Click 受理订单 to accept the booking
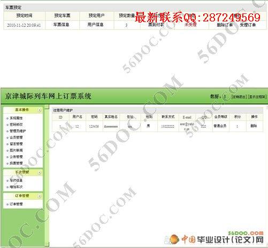Image resolution: width=268 pixels, height=248 pixels. pyautogui.click(x=248, y=25)
